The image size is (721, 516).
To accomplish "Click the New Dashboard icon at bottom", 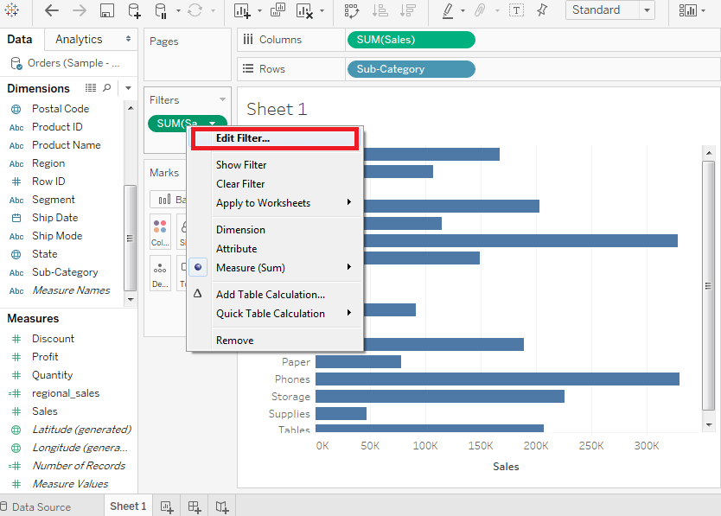I will (195, 506).
